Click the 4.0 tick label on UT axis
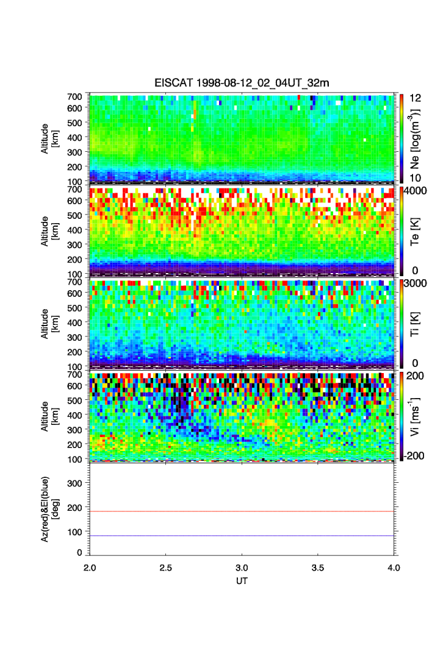432x648 pixels. pos(394,567)
